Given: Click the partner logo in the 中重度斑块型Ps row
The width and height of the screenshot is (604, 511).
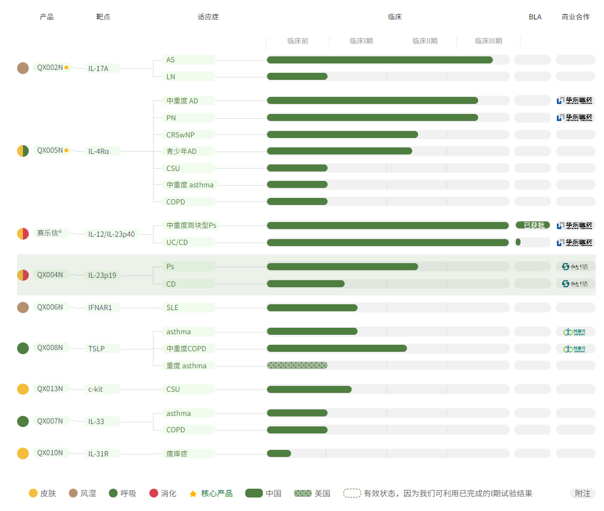Looking at the screenshot, I should (x=575, y=226).
